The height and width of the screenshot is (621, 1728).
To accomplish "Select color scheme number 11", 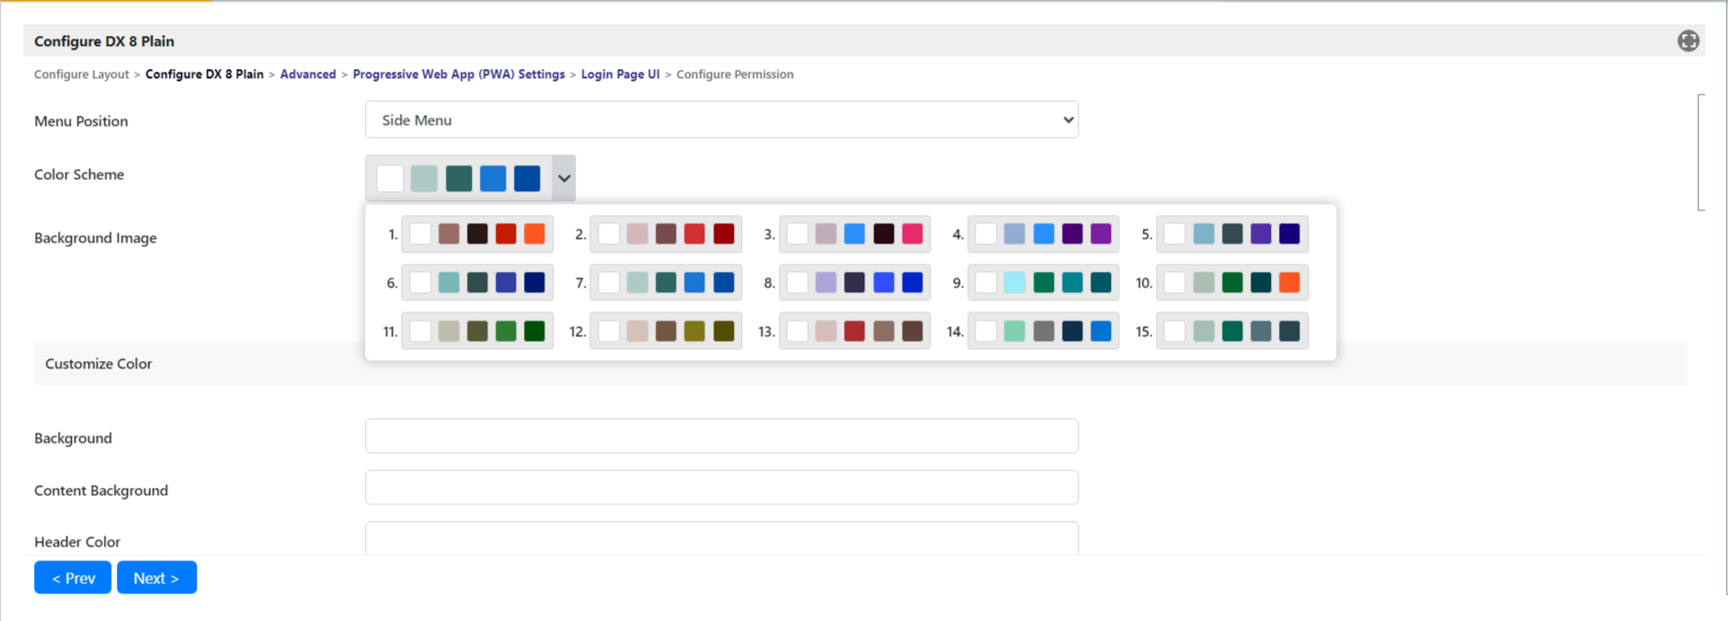I will coord(477,332).
